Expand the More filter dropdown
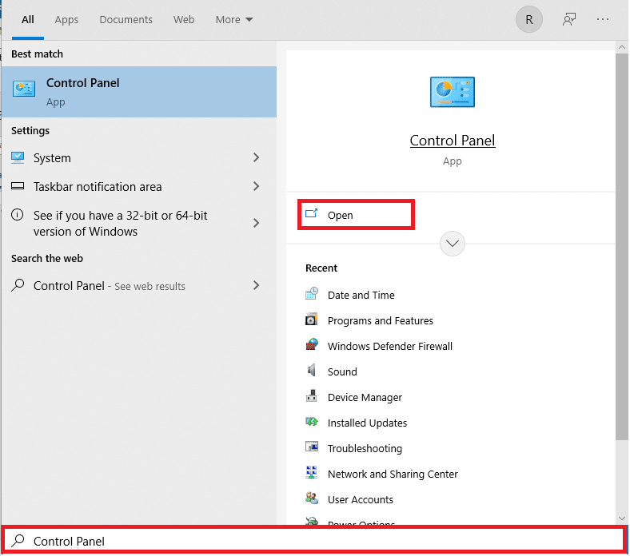 coord(234,19)
